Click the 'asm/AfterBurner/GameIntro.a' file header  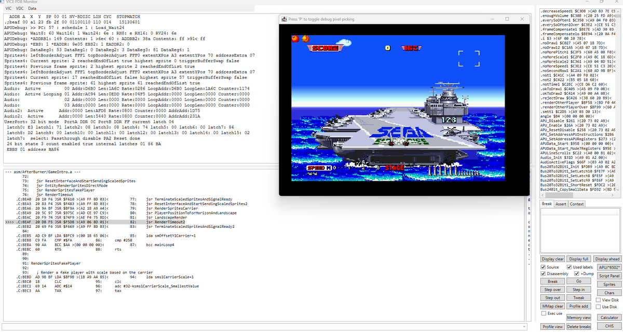coord(42,172)
